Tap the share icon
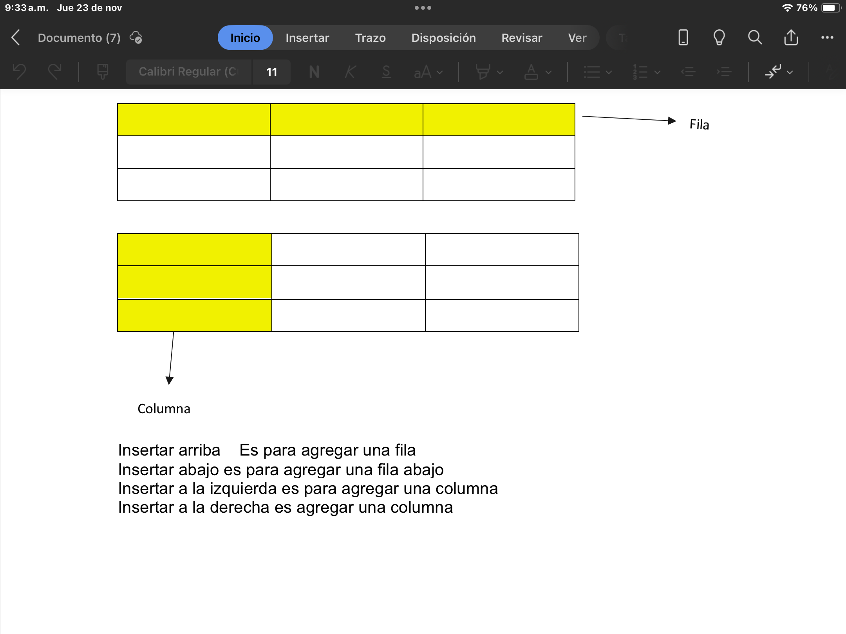Viewport: 846px width, 634px height. (791, 38)
